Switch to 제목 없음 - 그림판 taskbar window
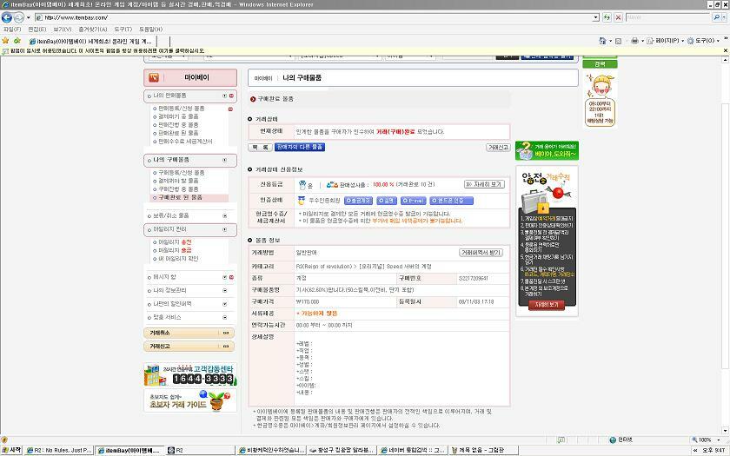The height and width of the screenshot is (456, 730). pos(483,451)
